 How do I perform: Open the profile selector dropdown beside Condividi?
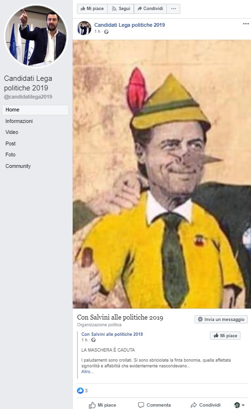(239, 405)
